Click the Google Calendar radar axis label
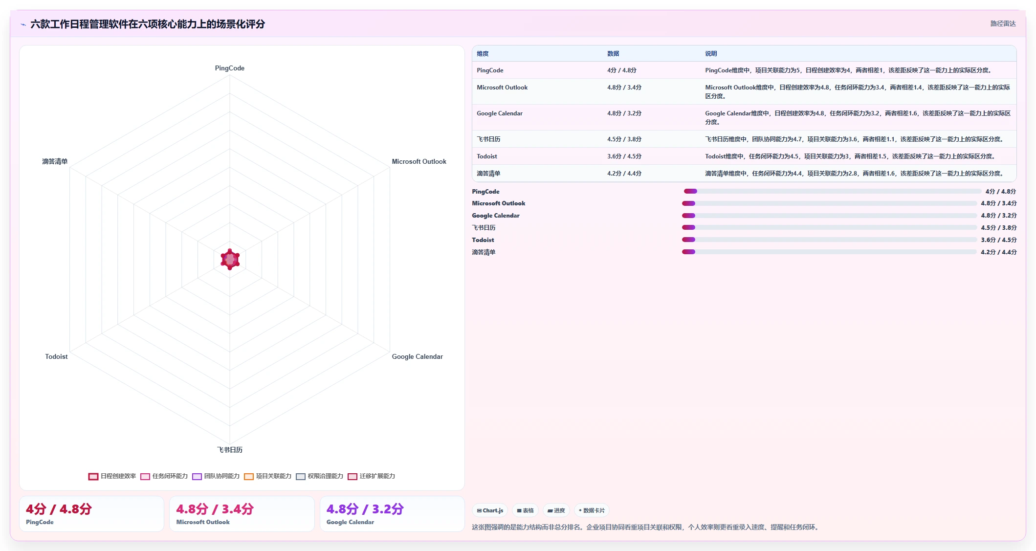 [x=417, y=357]
